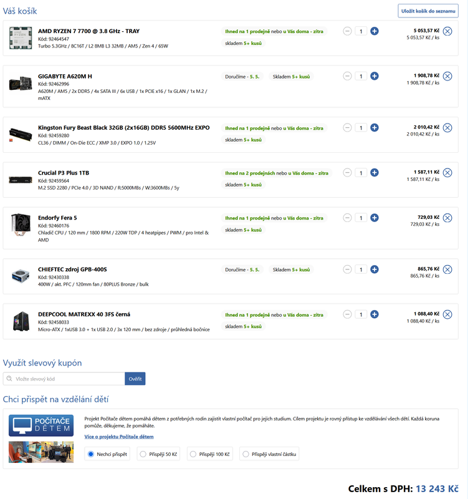This screenshot has width=468, height=499.
Task: Click Crucial availability 'Ihned na 2 prodejnách'
Action: (x=250, y=173)
